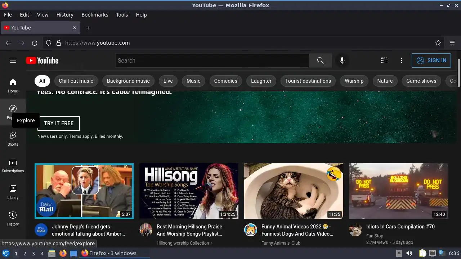Open YouTube apps grid icon
Image resolution: width=461 pixels, height=259 pixels.
(x=384, y=60)
